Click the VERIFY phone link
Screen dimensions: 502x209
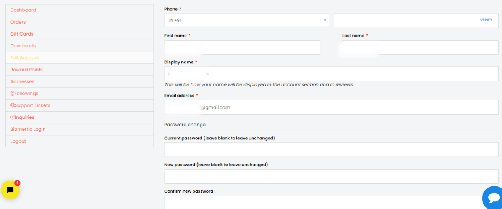(486, 20)
